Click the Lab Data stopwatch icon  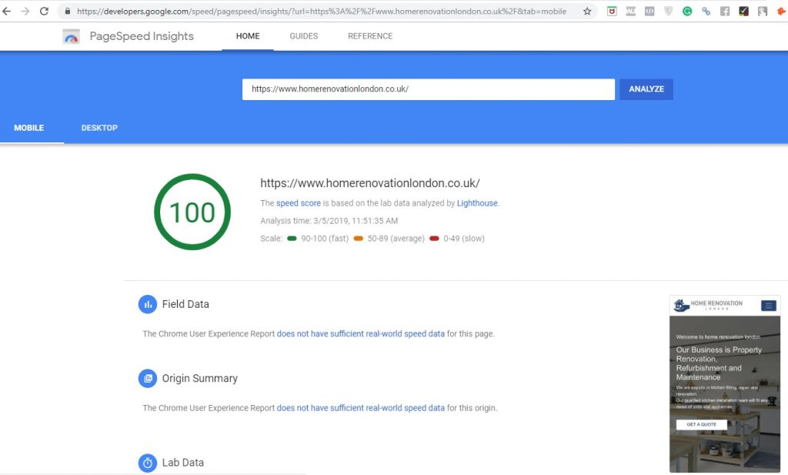(148, 463)
